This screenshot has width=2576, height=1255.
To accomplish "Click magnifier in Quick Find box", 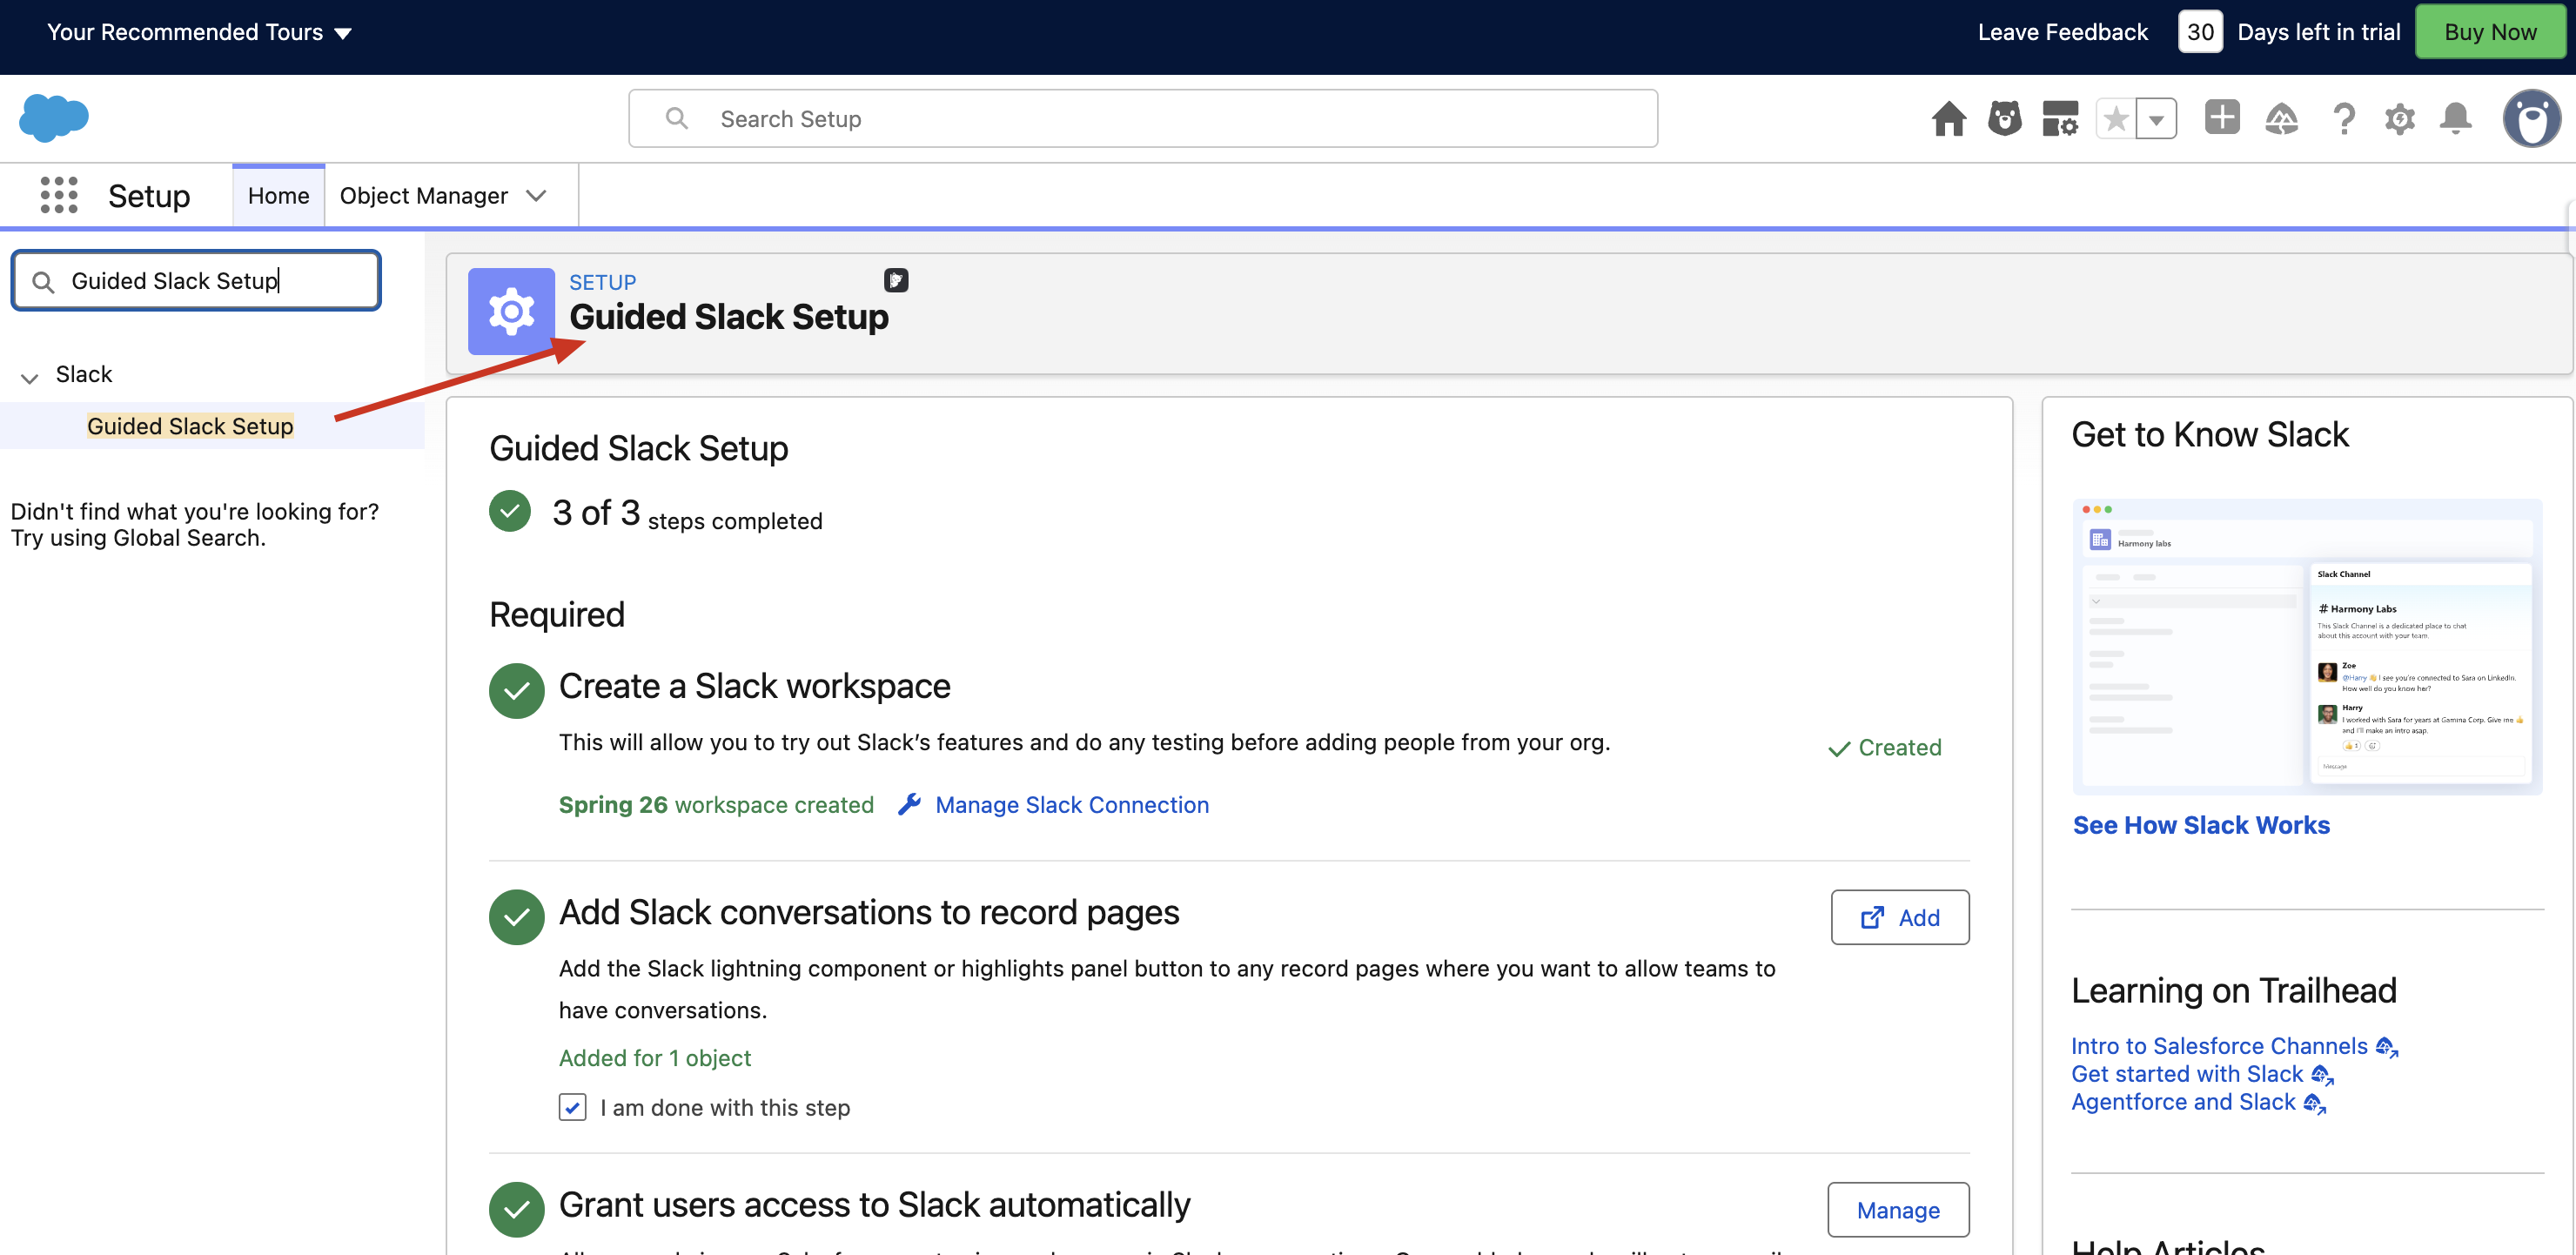I will [x=43, y=282].
